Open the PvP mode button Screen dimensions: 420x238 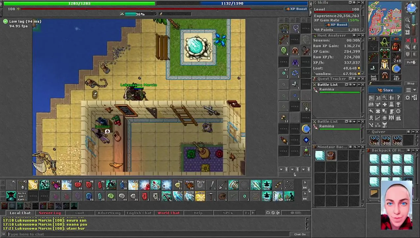(411, 62)
